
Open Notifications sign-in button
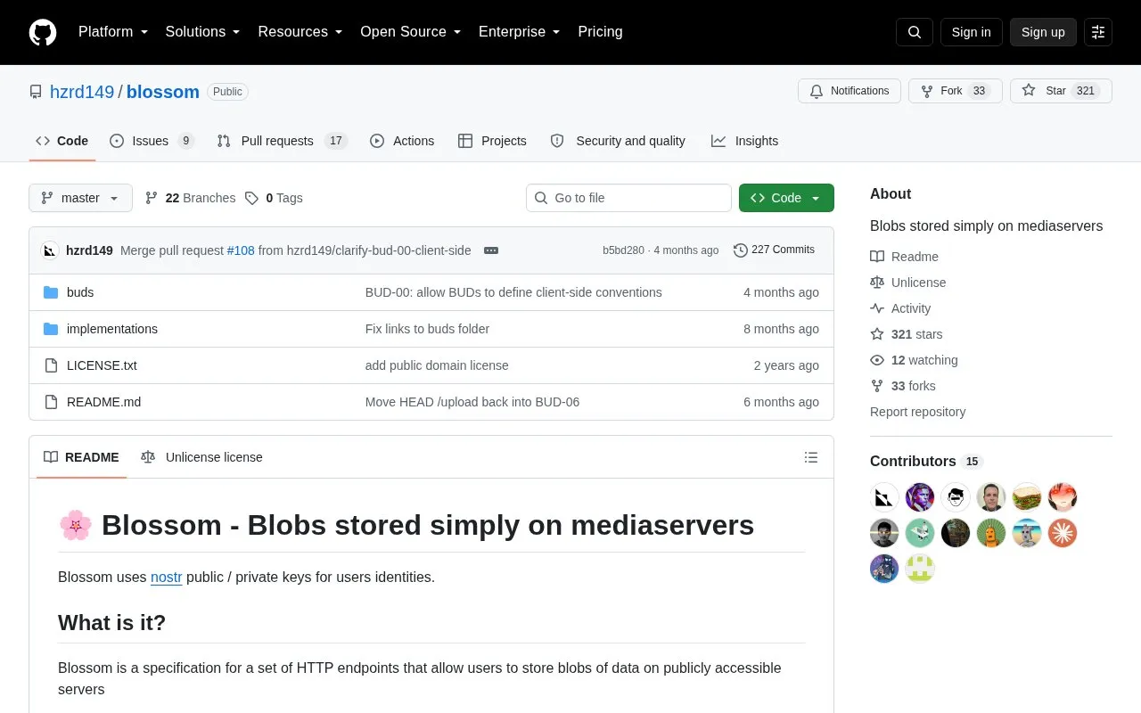(850, 91)
